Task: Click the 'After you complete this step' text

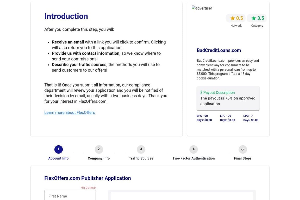Action: click(79, 29)
